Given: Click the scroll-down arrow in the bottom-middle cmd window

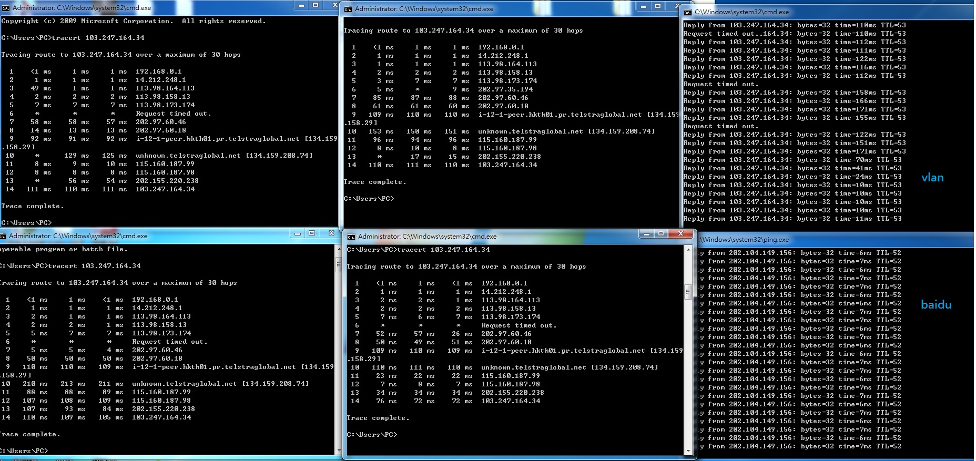Looking at the screenshot, I should pos(688,451).
